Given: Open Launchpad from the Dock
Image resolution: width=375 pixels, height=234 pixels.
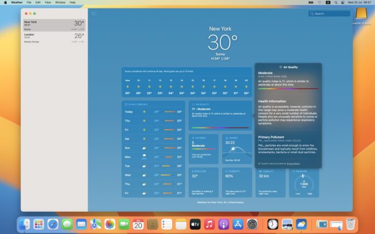Looking at the screenshot, I should pyautogui.click(x=39, y=224).
